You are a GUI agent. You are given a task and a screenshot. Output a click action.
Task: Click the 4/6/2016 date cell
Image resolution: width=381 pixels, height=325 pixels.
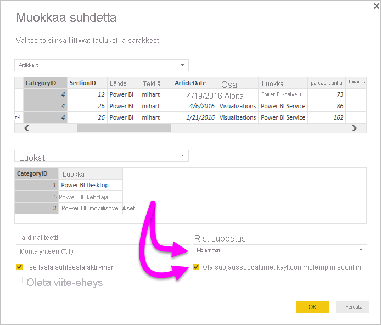tap(194, 106)
